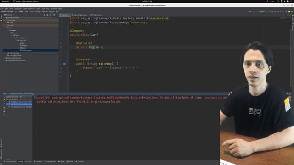Image resolution: width=294 pixels, height=165 pixels.
Task: Open TODO tool window tab
Action: [x=28, y=161]
